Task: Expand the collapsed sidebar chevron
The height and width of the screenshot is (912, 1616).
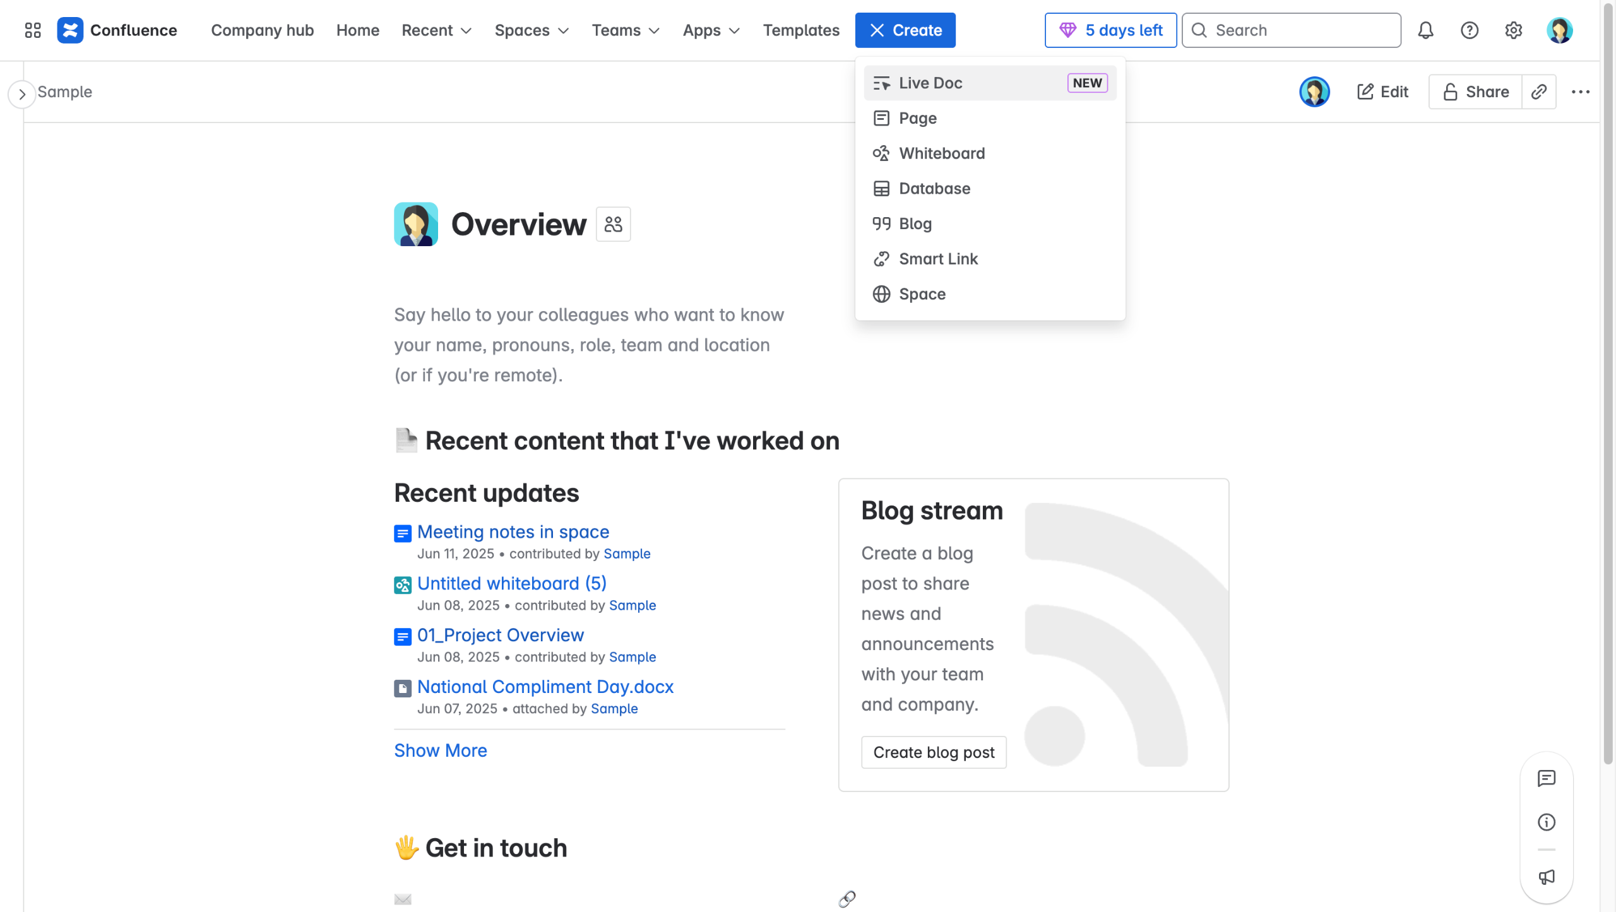Action: point(22,95)
